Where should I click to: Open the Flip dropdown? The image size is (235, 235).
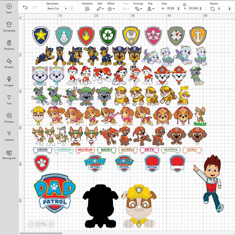(x=150, y=9)
